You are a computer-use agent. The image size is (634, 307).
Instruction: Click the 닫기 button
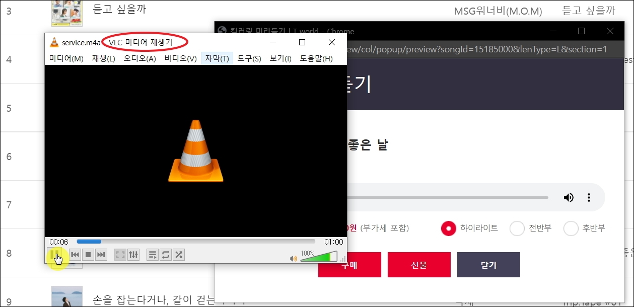(488, 265)
